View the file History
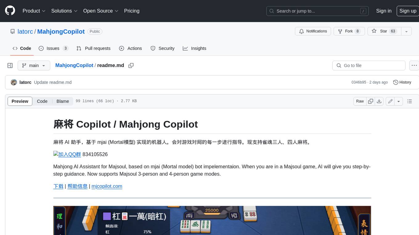Image resolution: width=419 pixels, height=235 pixels. 402,82
